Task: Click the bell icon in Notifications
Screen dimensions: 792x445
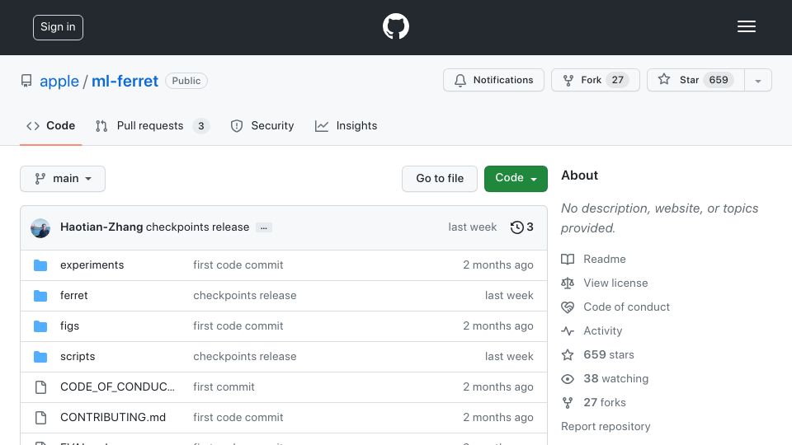Action: point(460,81)
